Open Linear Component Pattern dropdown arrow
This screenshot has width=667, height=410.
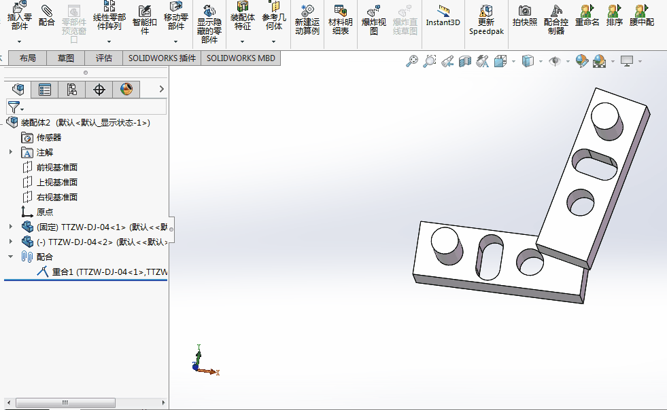[109, 41]
